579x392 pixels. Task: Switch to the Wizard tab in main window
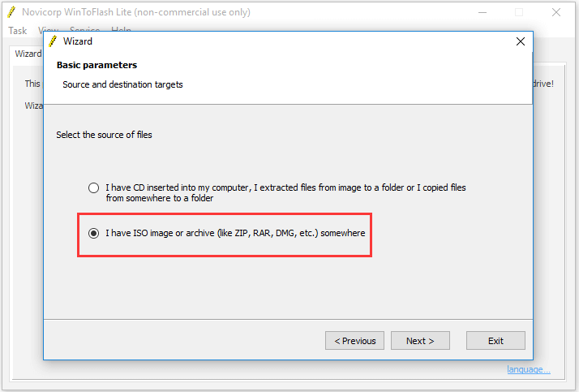[x=28, y=54]
